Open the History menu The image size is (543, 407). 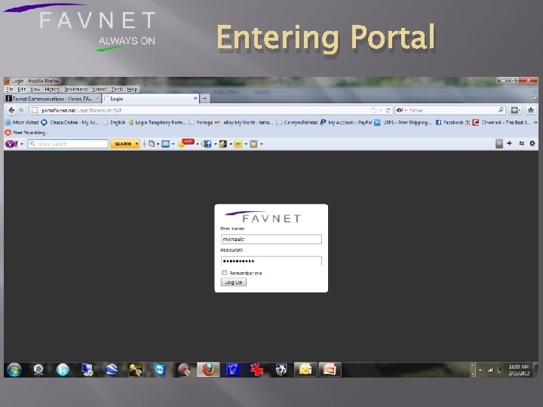(52, 89)
